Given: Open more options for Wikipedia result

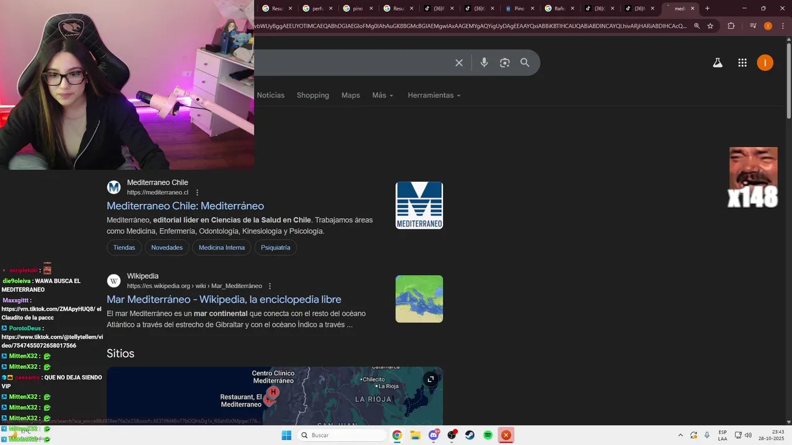Looking at the screenshot, I should pos(270,286).
